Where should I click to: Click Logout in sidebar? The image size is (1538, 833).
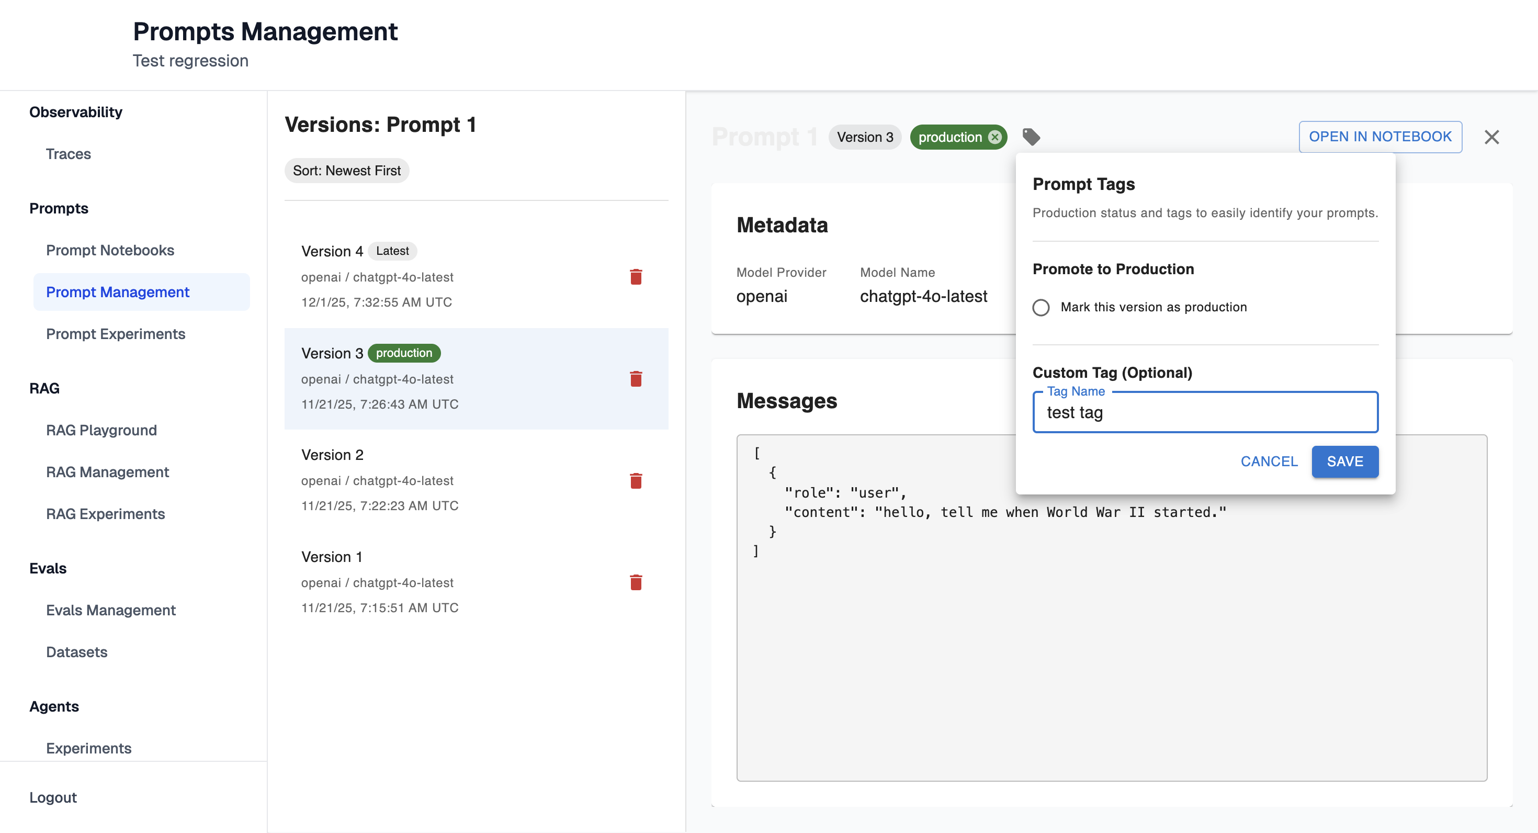click(52, 797)
